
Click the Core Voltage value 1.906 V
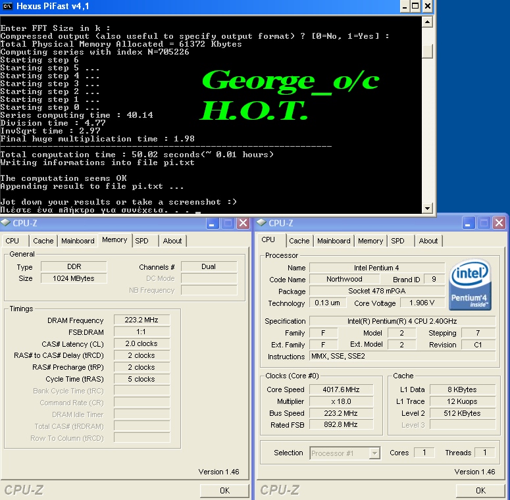pos(422,303)
